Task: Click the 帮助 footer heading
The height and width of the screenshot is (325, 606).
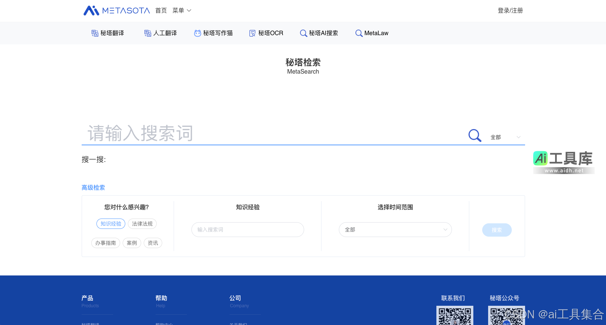Action: (161, 298)
